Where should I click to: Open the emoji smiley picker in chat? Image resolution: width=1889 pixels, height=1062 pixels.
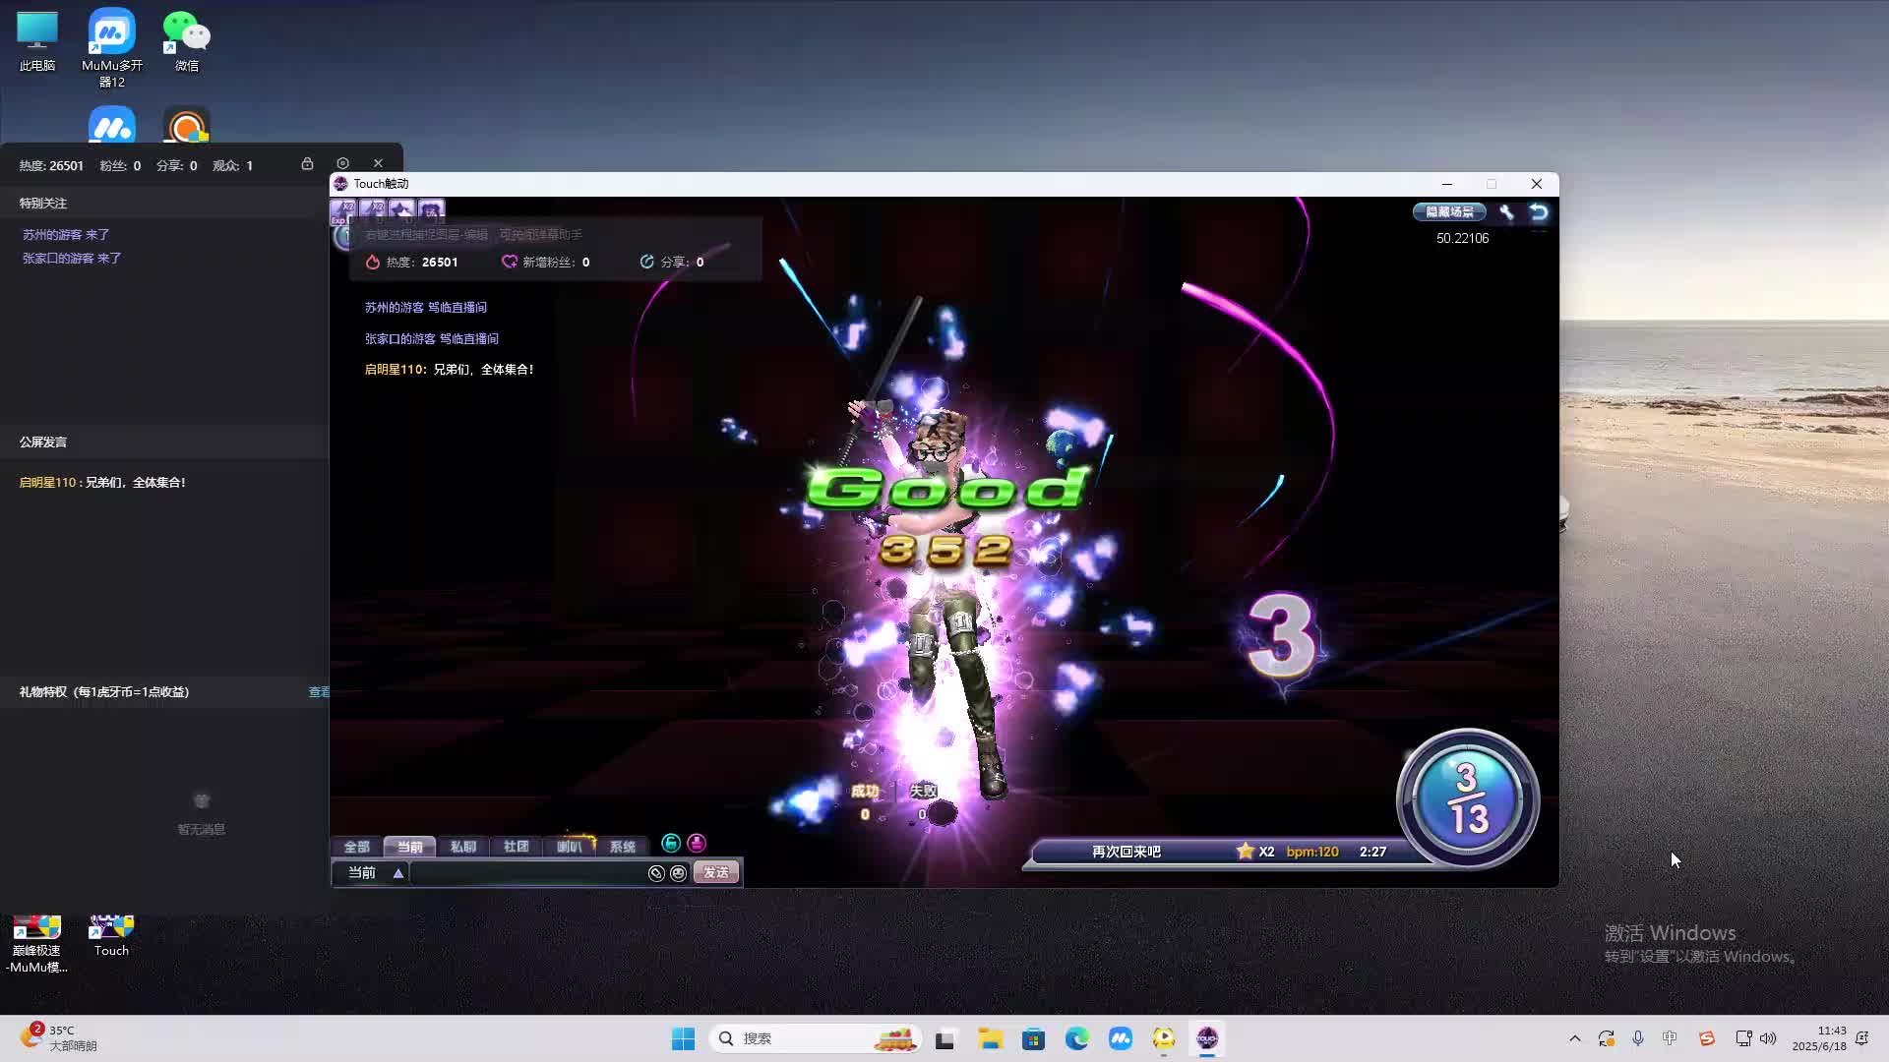[678, 873]
